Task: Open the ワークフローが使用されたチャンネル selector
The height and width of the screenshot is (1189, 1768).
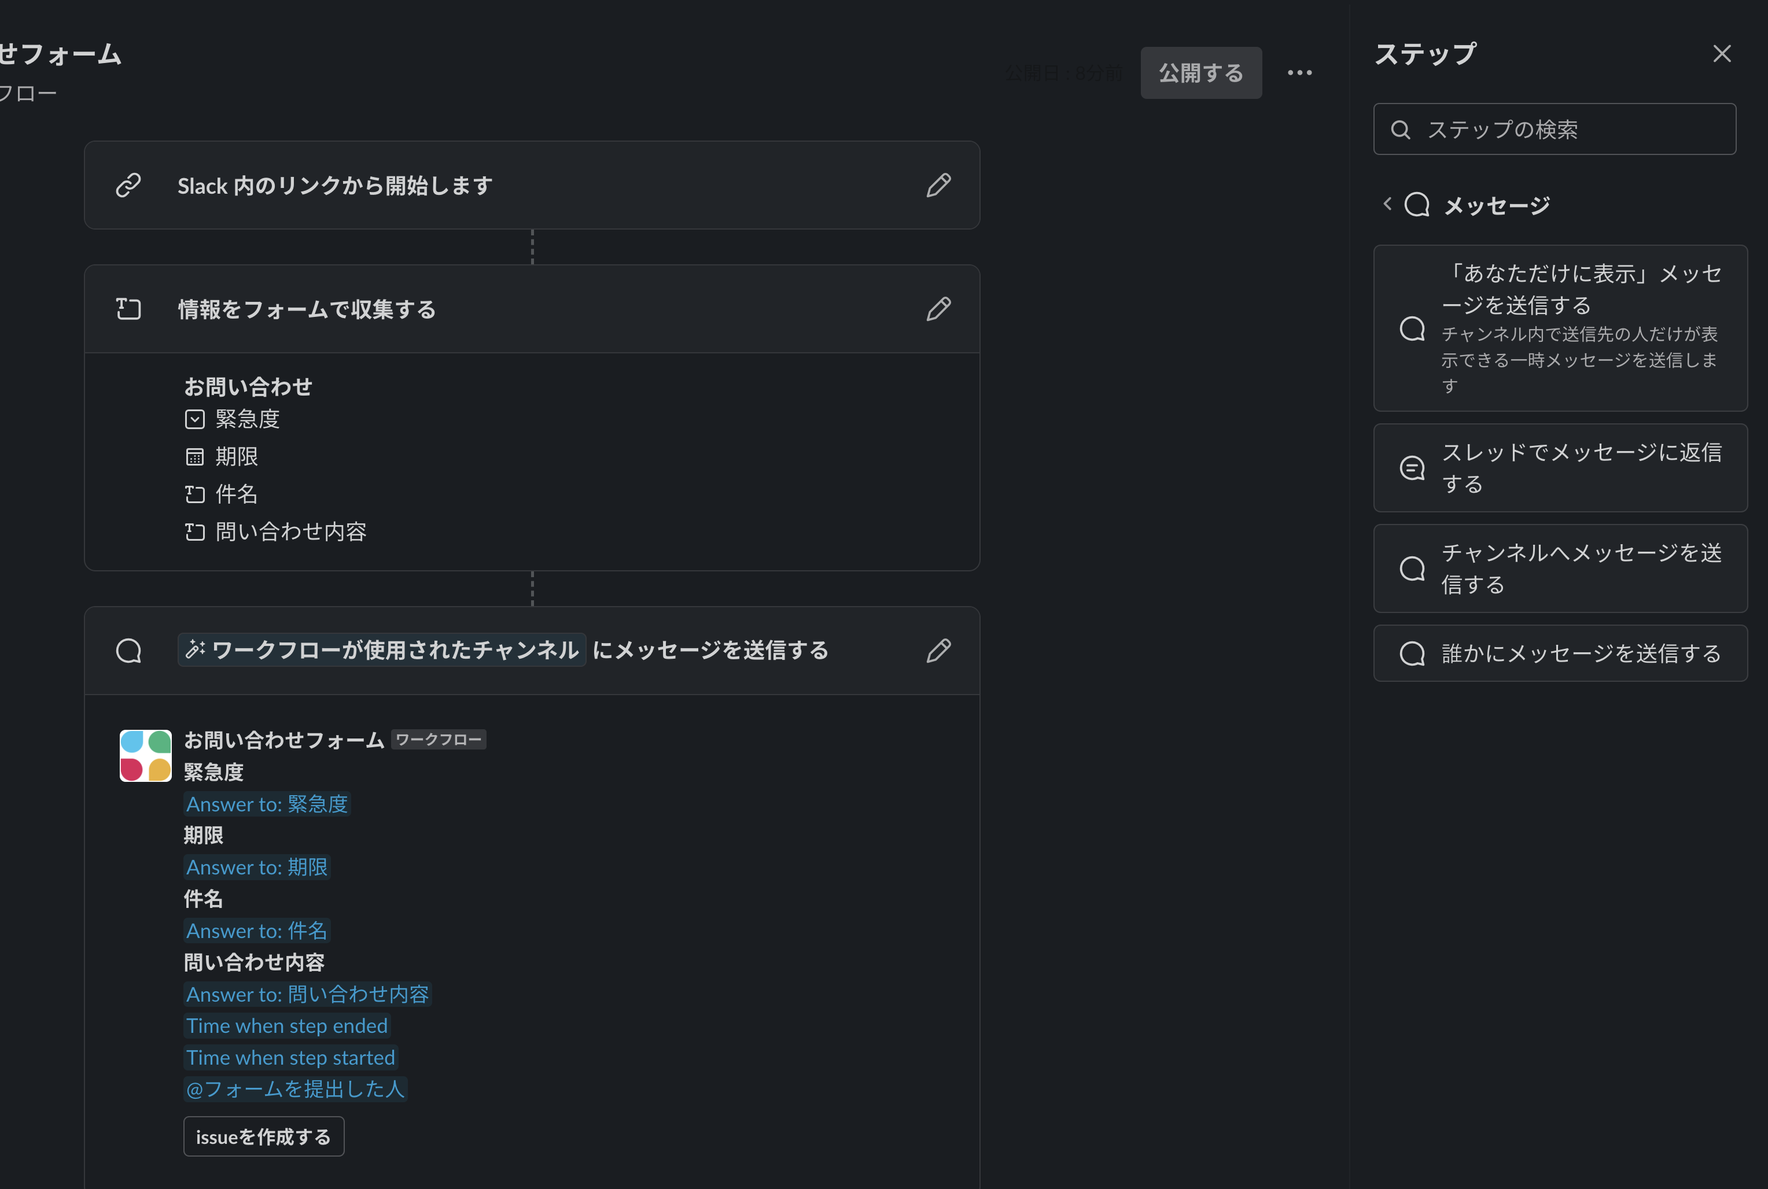Action: click(381, 650)
